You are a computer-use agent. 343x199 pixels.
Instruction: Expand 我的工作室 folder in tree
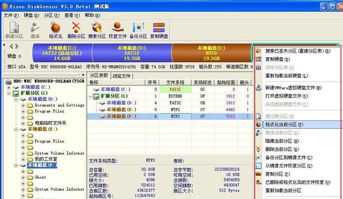pyautogui.click(x=23, y=159)
